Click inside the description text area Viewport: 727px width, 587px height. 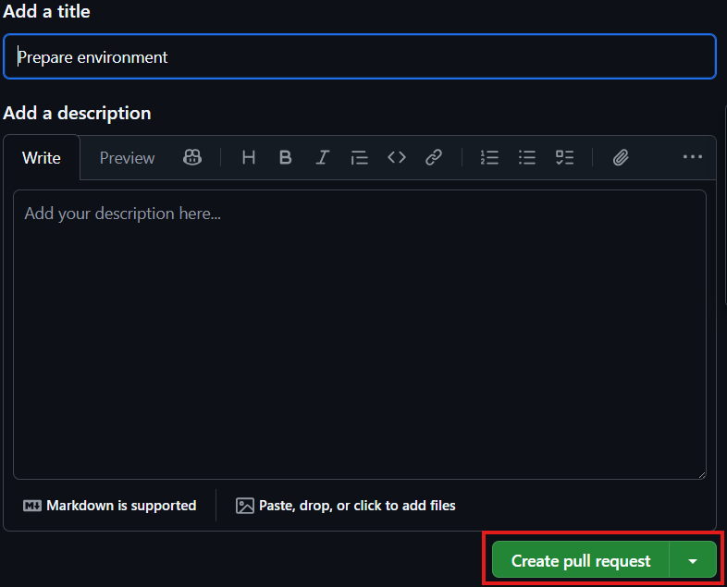(x=359, y=333)
